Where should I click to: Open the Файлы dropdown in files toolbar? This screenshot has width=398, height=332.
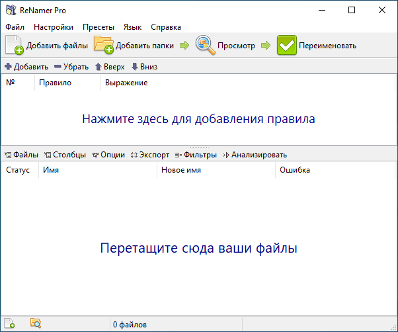tap(21, 155)
